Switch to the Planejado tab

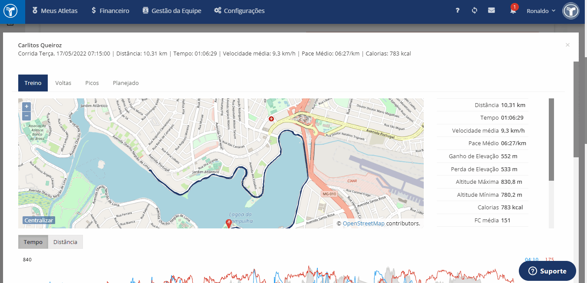coord(125,83)
